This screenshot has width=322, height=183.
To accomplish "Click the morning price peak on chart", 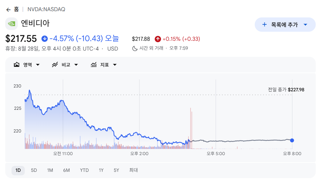I will pyautogui.click(x=30, y=90).
